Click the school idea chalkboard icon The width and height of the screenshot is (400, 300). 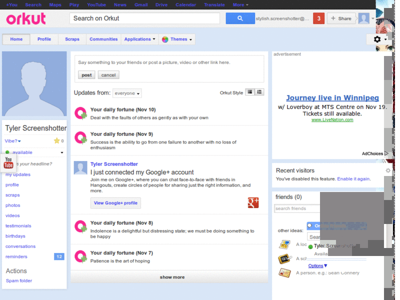click(284, 258)
